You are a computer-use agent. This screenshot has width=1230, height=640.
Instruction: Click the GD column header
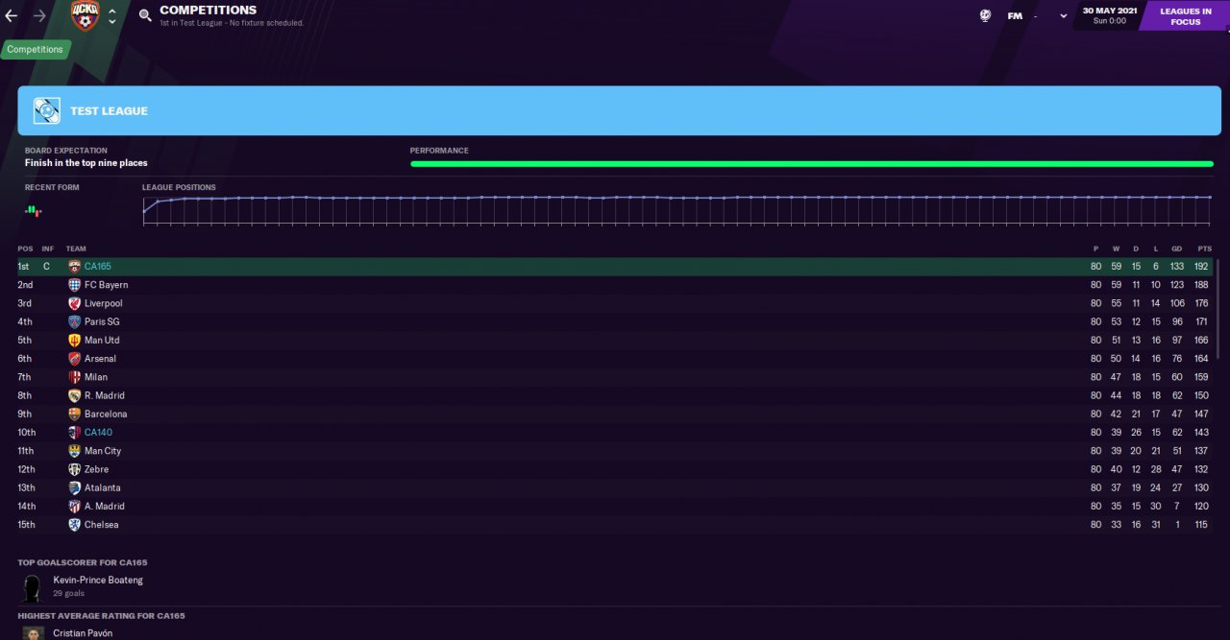[x=1177, y=249]
